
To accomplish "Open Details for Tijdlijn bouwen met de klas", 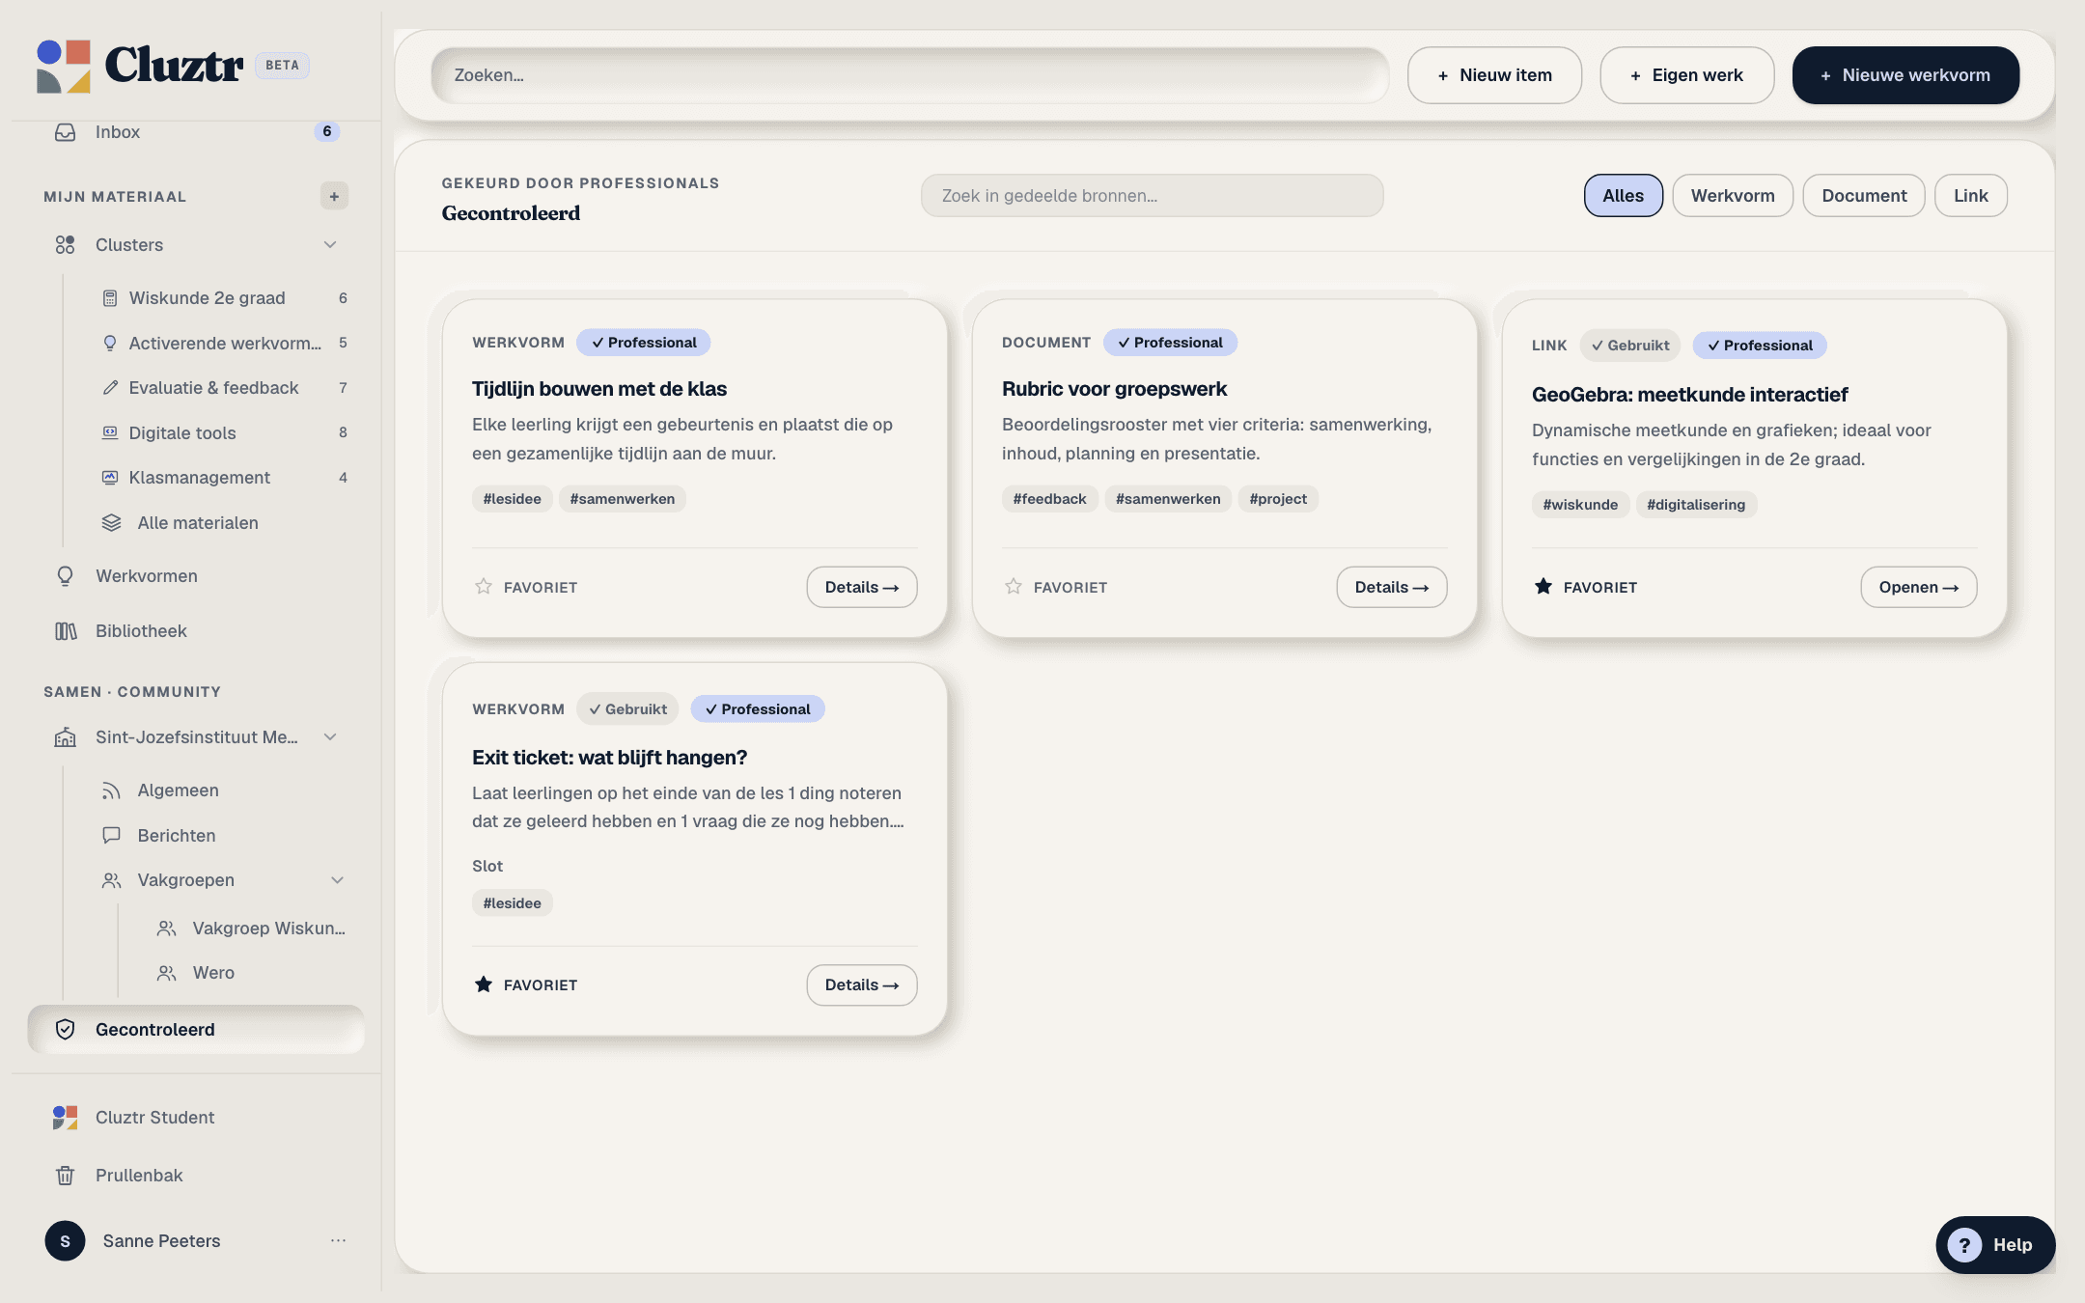I will 862,587.
